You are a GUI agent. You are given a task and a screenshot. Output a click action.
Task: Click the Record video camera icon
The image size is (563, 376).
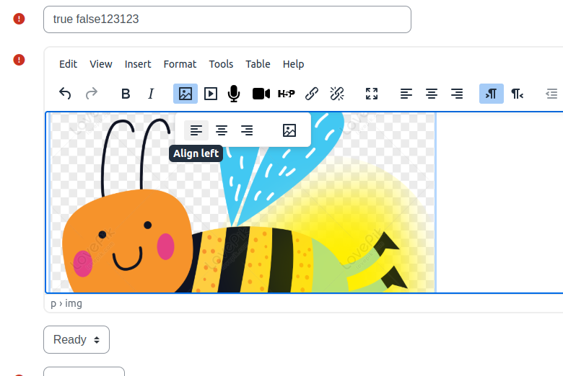[x=261, y=94]
